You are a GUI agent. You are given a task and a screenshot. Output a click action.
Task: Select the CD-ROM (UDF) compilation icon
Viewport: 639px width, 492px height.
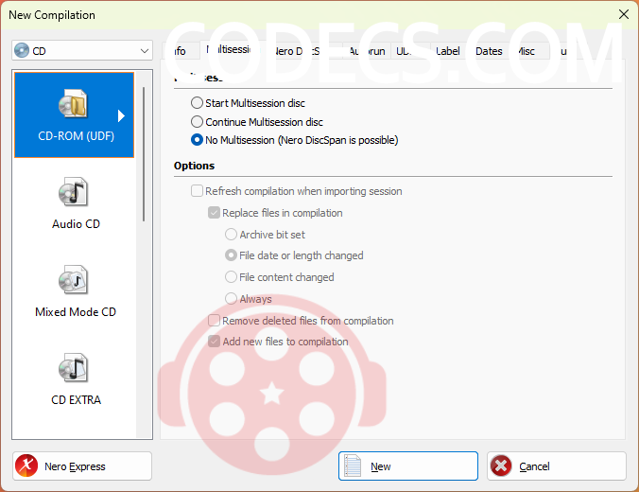(73, 104)
